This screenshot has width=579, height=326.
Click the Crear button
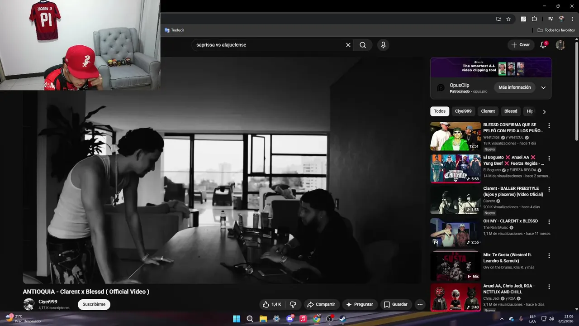click(520, 45)
